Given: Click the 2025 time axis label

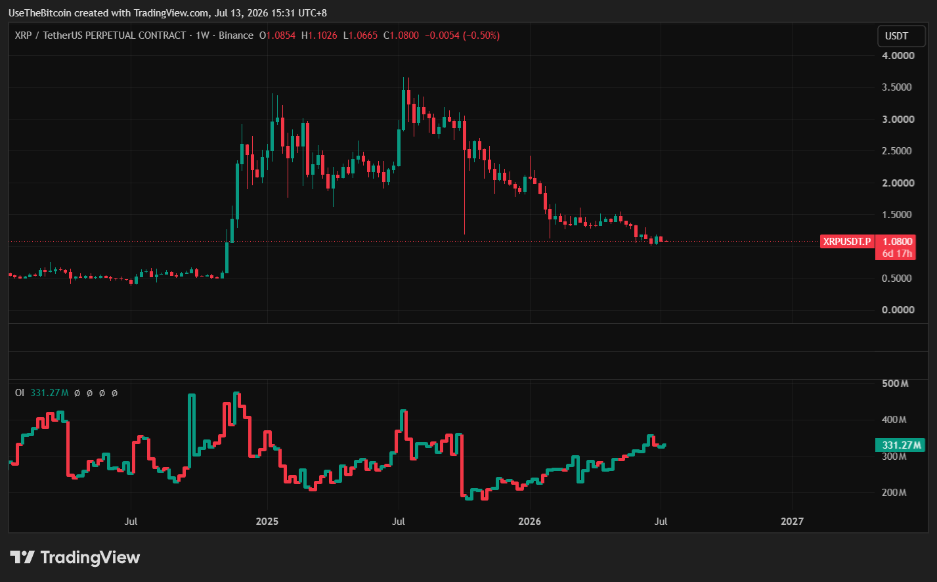Looking at the screenshot, I should 267,522.
